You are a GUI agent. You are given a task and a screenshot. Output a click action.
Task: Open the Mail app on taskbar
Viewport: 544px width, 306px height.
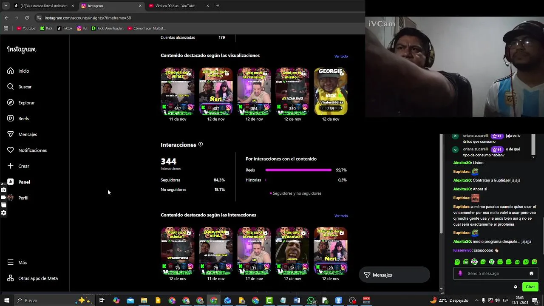[130, 300]
